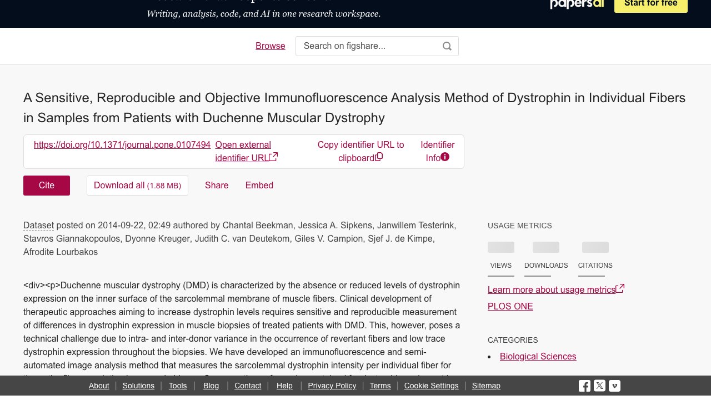Click the Cite button
Screen dimensions: 711x400
click(47, 186)
